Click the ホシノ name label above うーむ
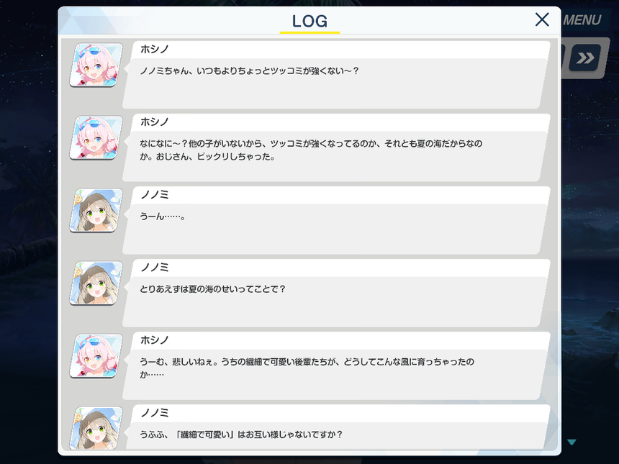This screenshot has width=619, height=464. tap(154, 340)
